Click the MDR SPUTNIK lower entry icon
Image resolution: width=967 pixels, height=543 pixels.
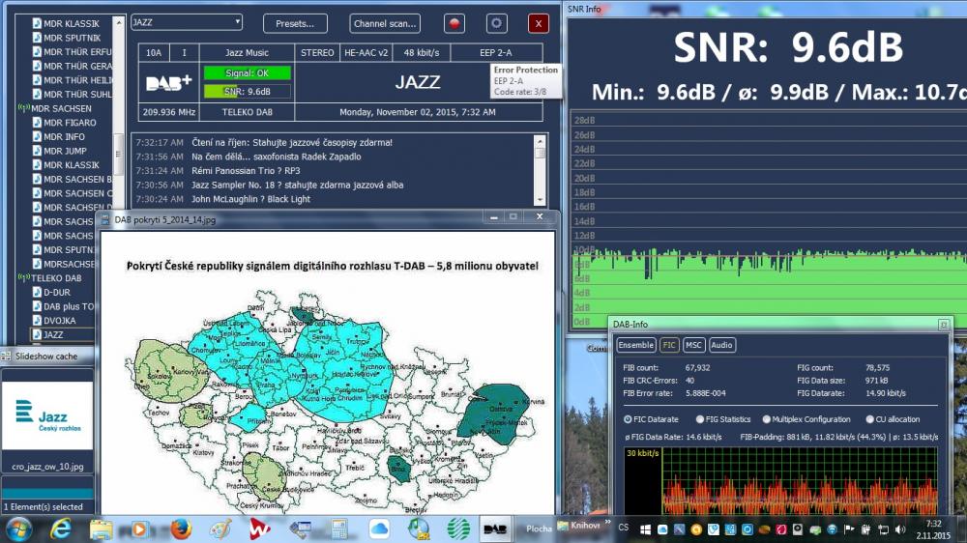coord(37,249)
